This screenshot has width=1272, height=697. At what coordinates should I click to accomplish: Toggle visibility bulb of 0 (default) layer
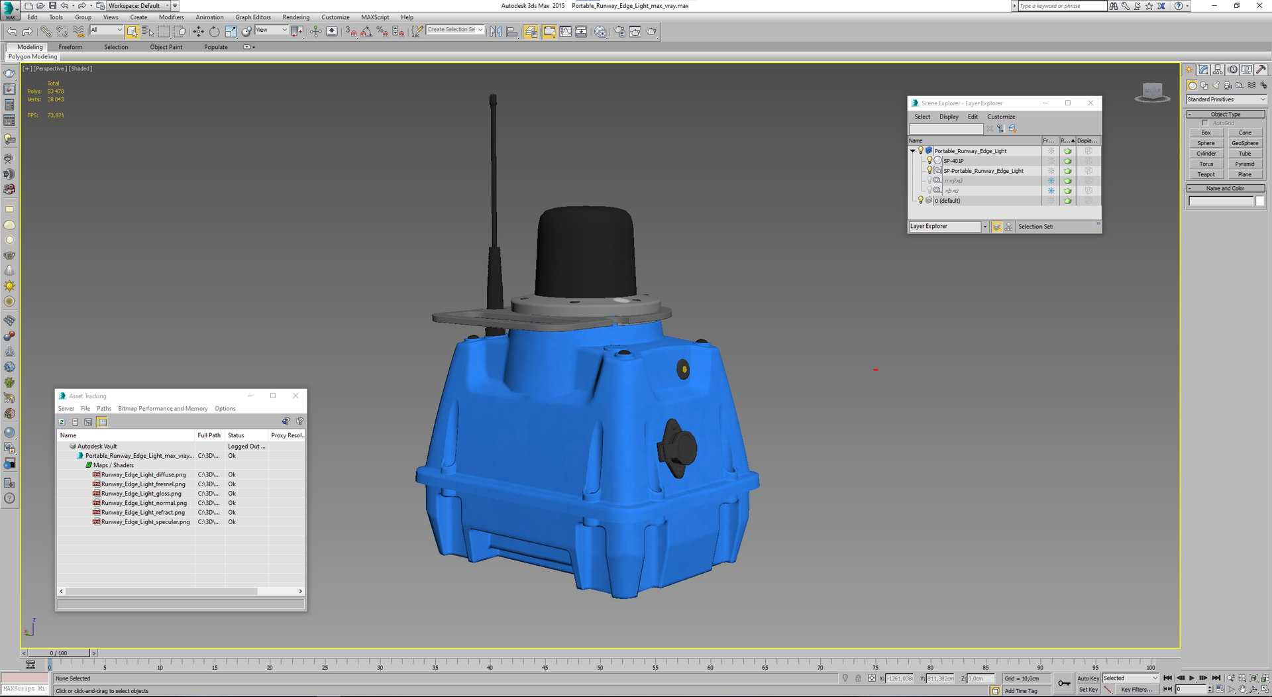pos(920,200)
